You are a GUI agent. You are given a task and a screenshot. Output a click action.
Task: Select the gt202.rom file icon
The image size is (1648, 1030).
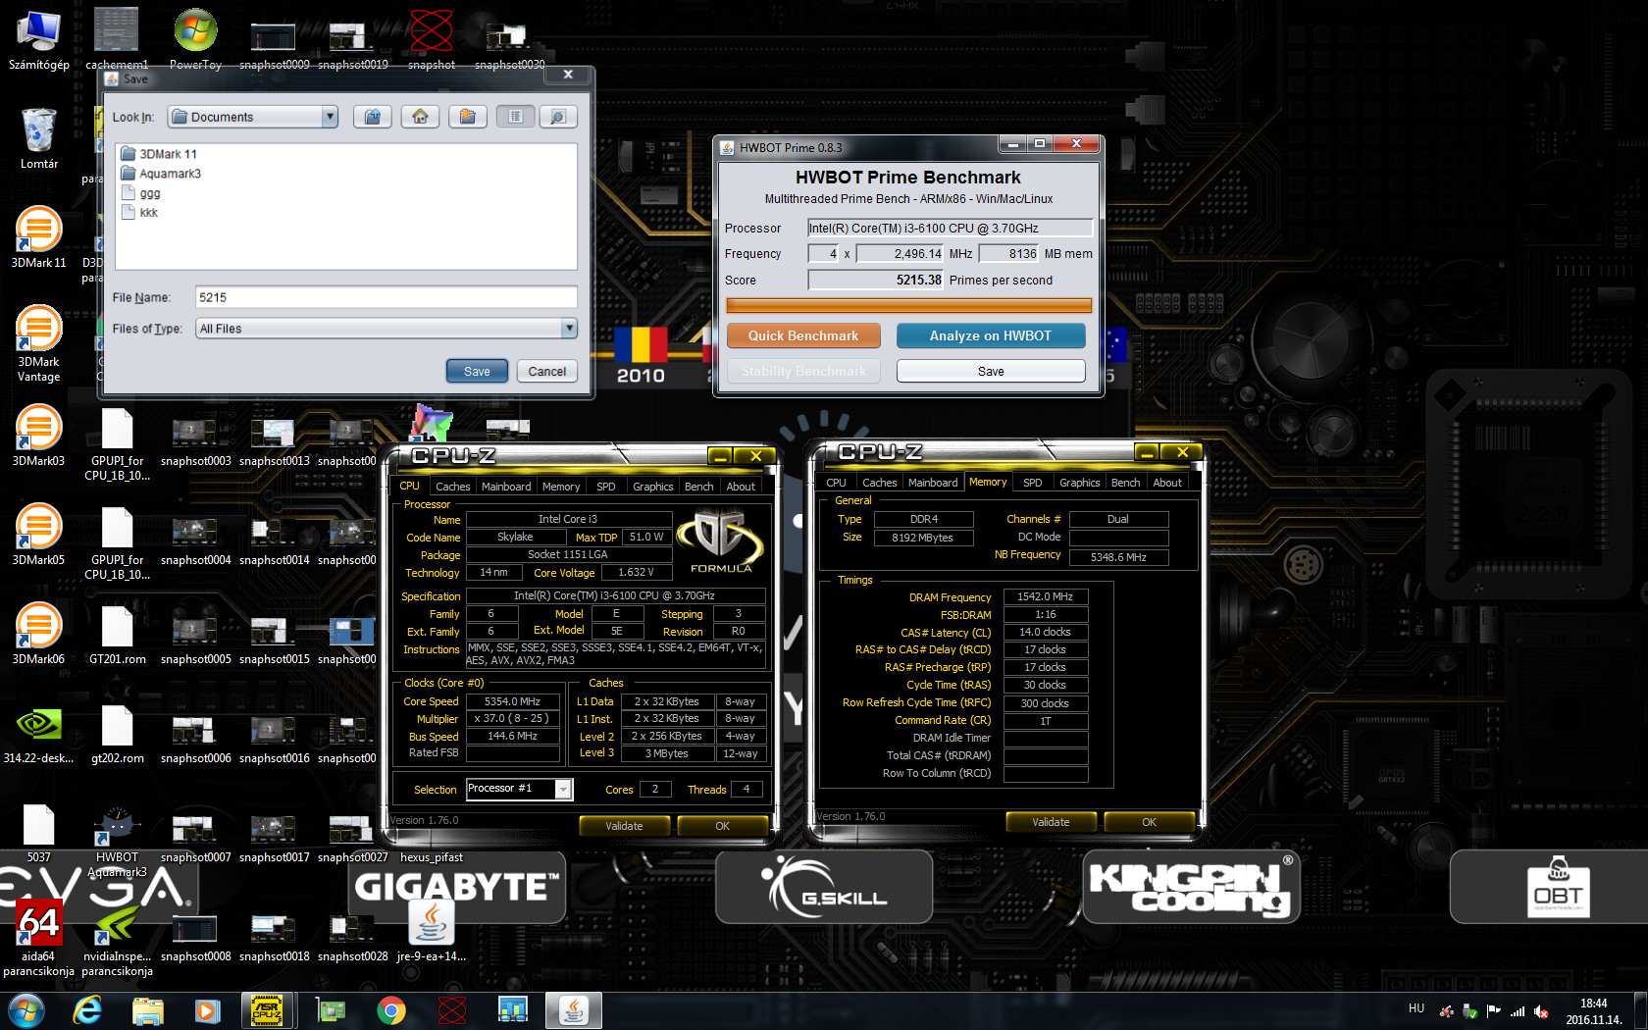point(118,735)
